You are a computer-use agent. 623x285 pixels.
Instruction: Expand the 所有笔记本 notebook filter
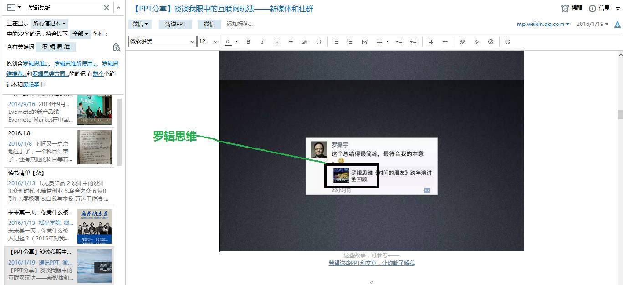49,23
